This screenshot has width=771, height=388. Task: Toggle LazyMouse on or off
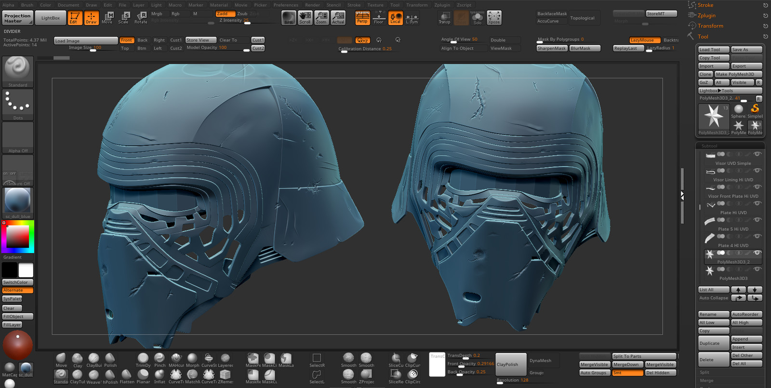[644, 40]
